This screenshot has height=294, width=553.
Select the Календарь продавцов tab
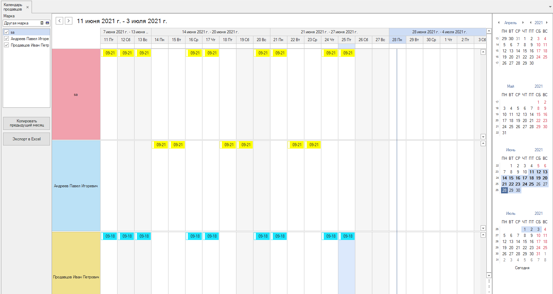point(13,7)
